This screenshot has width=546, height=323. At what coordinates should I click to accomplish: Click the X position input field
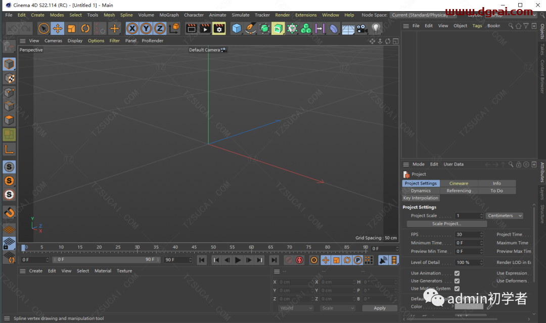point(295,282)
